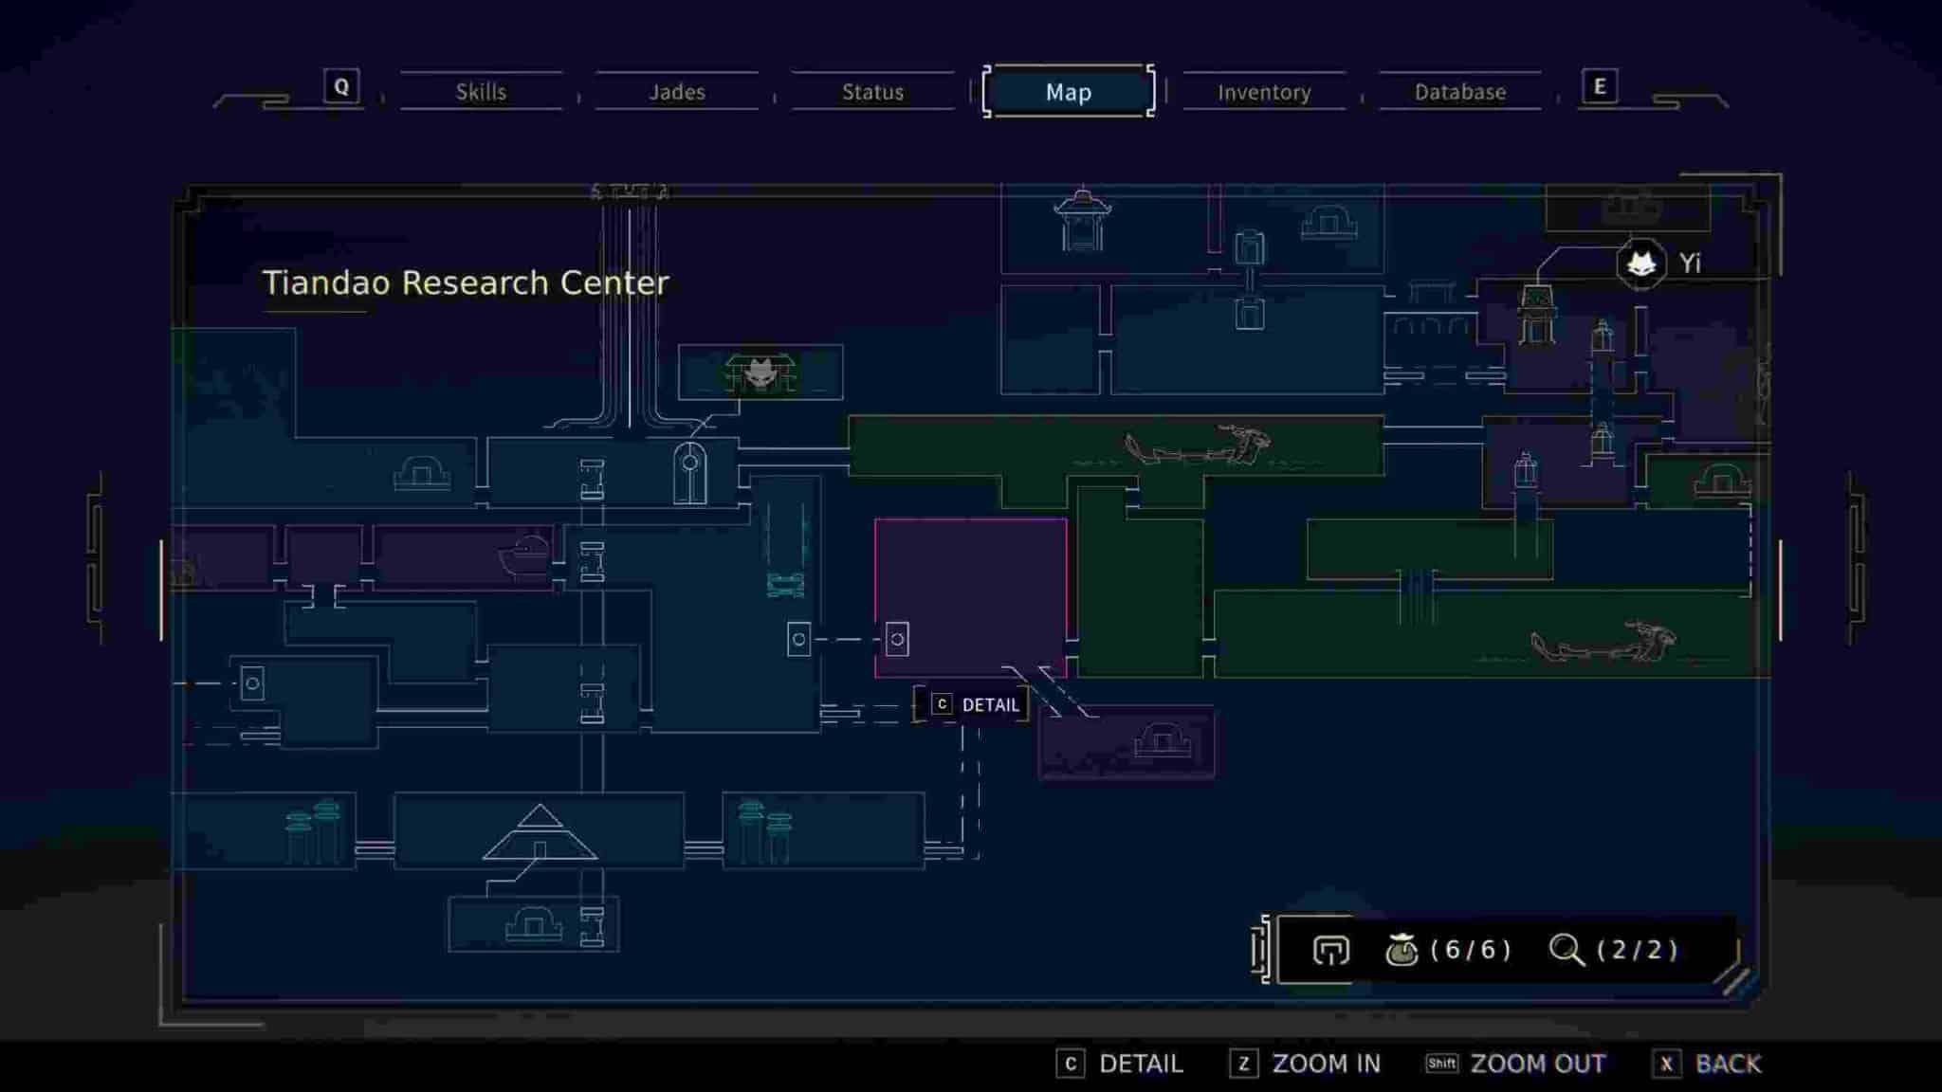
Task: Select the upper hanging lantern icon in the top-center rooms
Action: point(1250,247)
